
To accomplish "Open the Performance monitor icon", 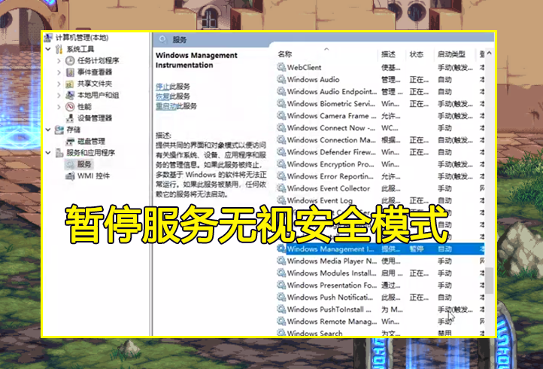I will pyautogui.click(x=70, y=106).
